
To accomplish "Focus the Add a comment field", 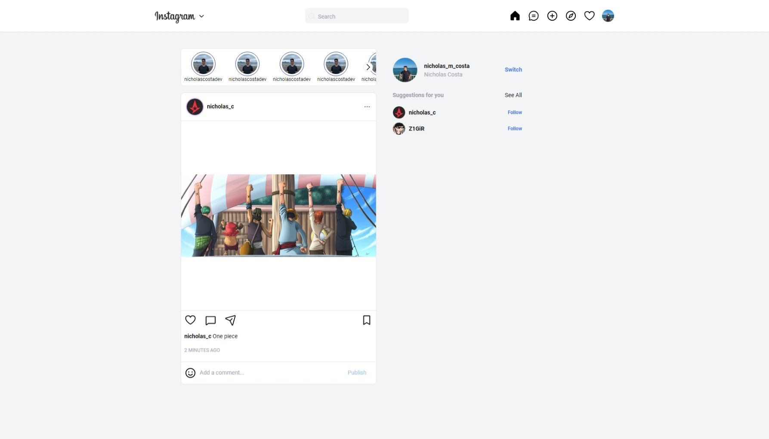I will [271, 373].
